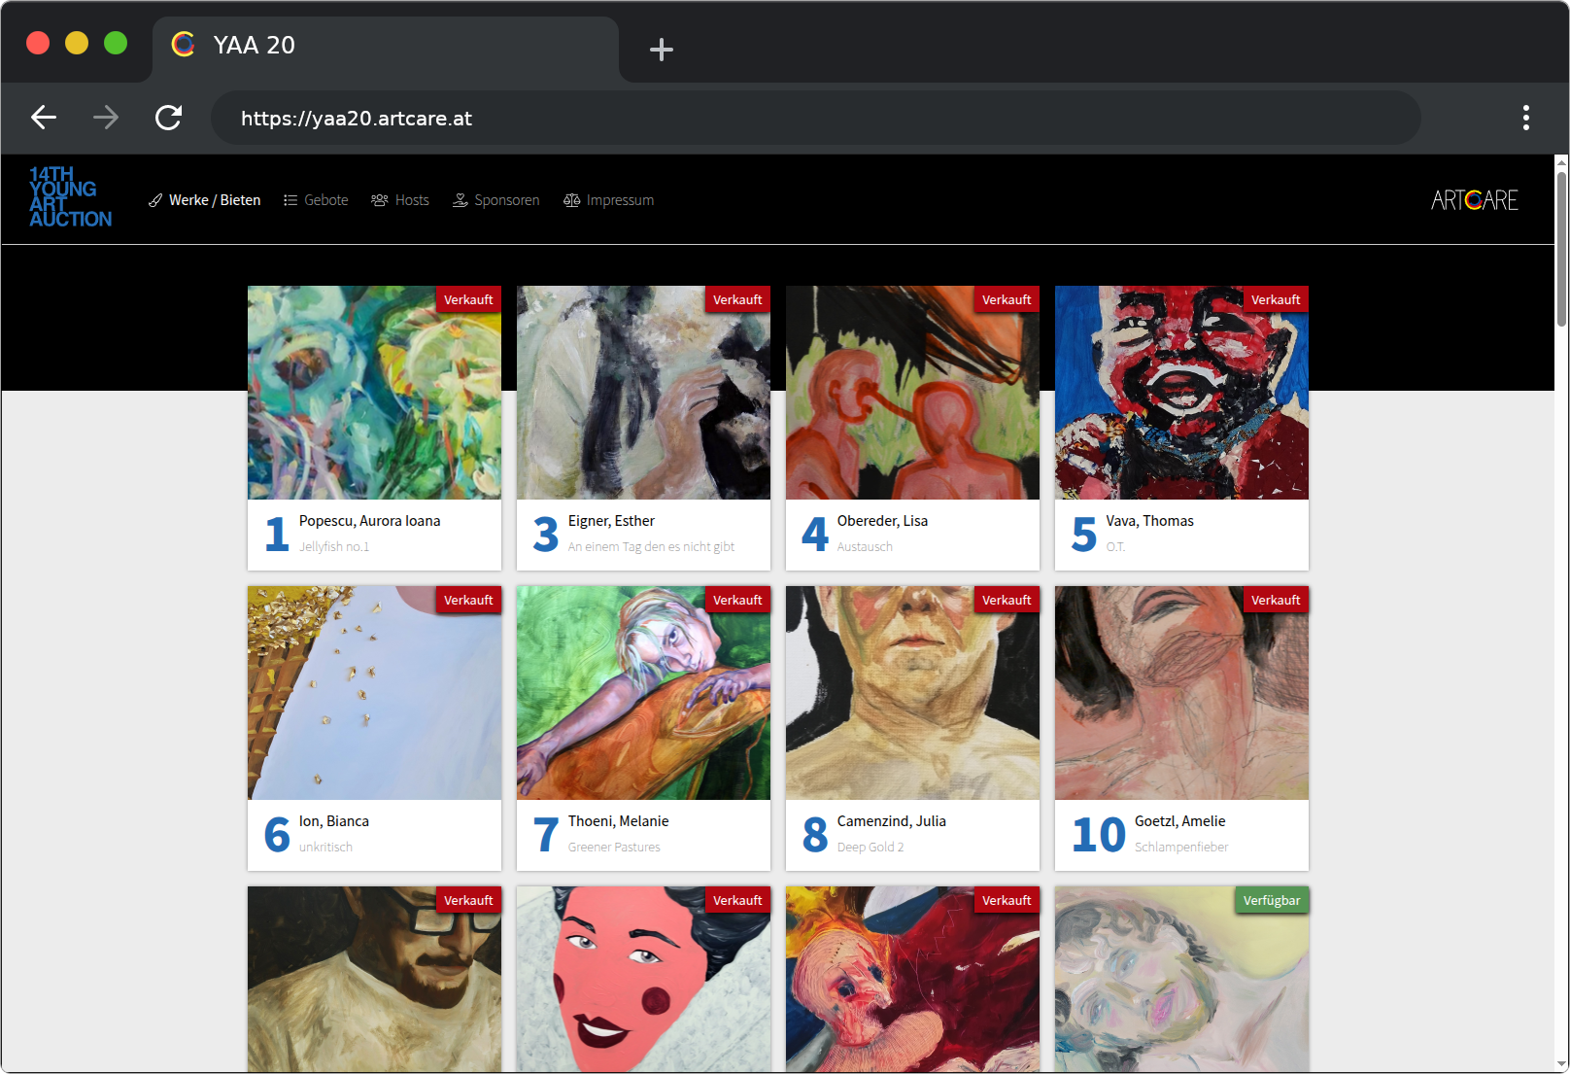Image resolution: width=1570 pixels, height=1074 pixels.
Task: Open the Hosts navigation link
Action: pos(400,200)
